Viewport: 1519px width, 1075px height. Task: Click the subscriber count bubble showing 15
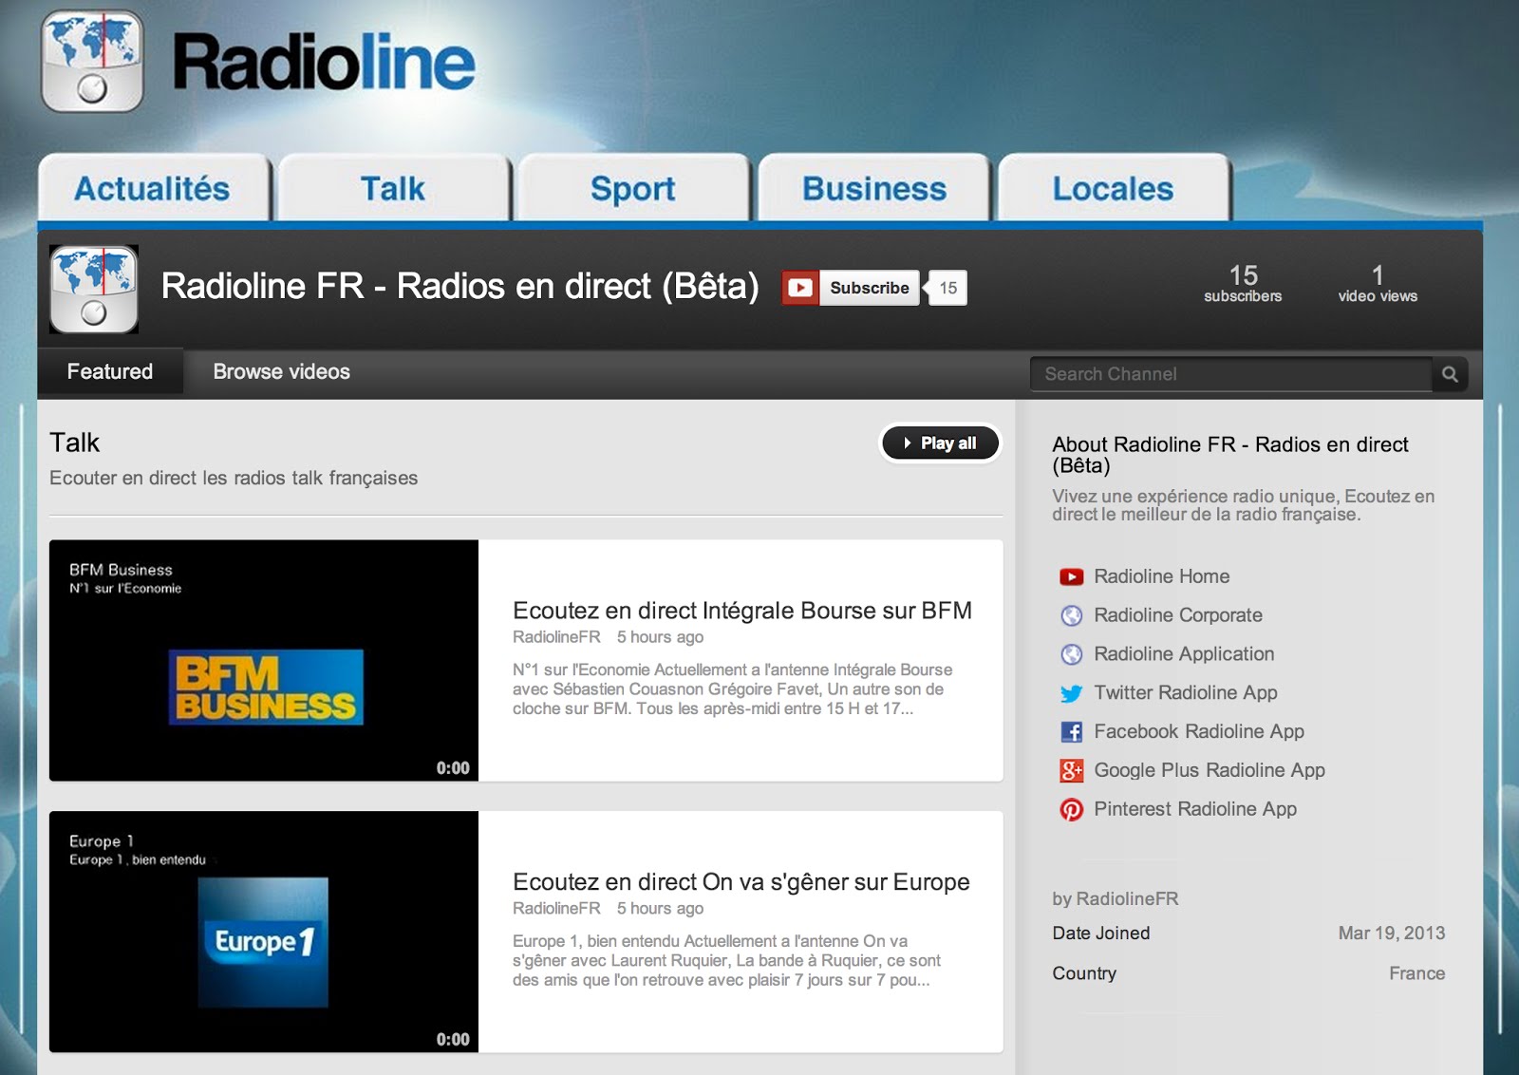coord(947,288)
